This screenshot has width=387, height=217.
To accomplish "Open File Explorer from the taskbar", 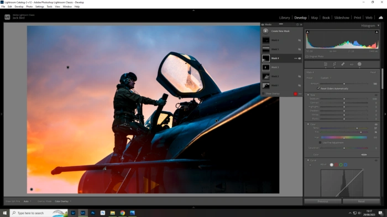I will click(x=113, y=213).
